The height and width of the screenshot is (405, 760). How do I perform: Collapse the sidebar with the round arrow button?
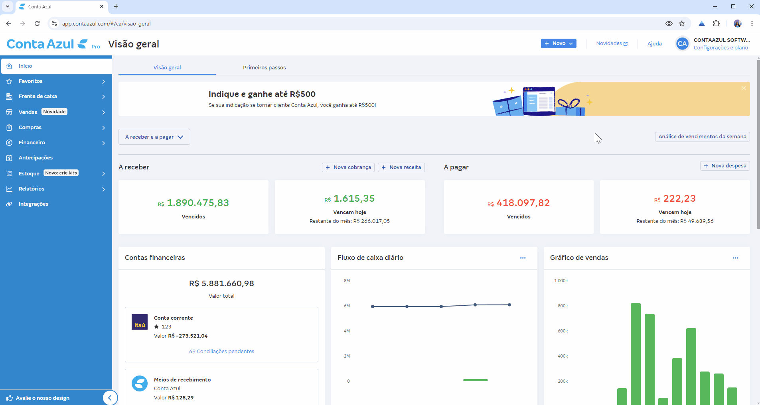(x=110, y=398)
